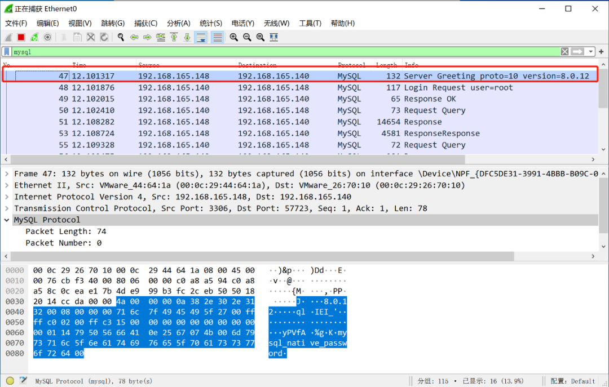Image resolution: width=609 pixels, height=387 pixels.
Task: Open capture options gear icon
Action: (x=48, y=37)
